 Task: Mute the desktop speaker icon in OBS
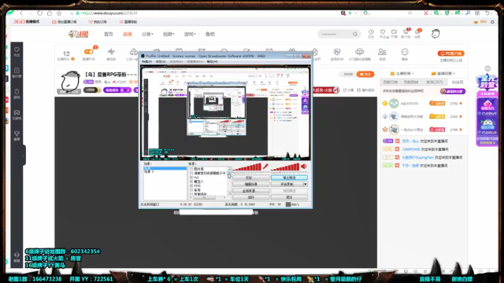point(304,166)
